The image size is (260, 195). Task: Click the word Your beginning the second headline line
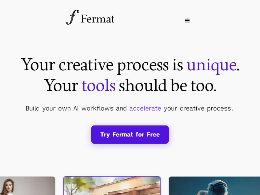61,85
